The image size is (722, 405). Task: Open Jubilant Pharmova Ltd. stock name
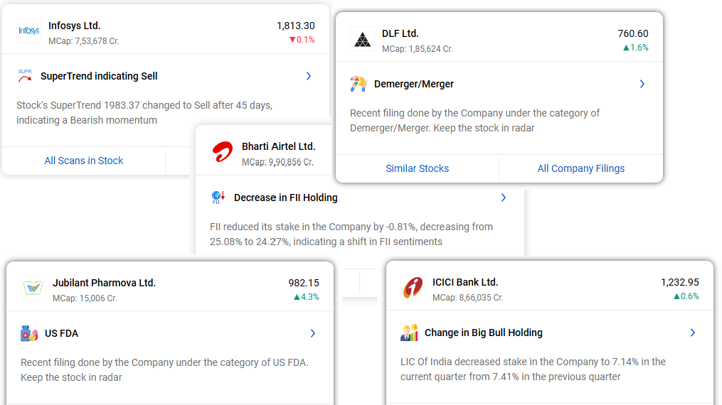point(104,283)
